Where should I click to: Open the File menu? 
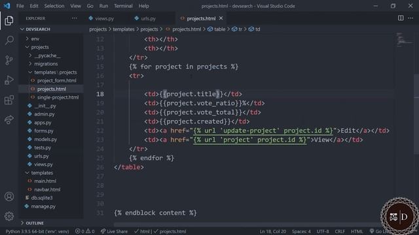click(x=20, y=6)
